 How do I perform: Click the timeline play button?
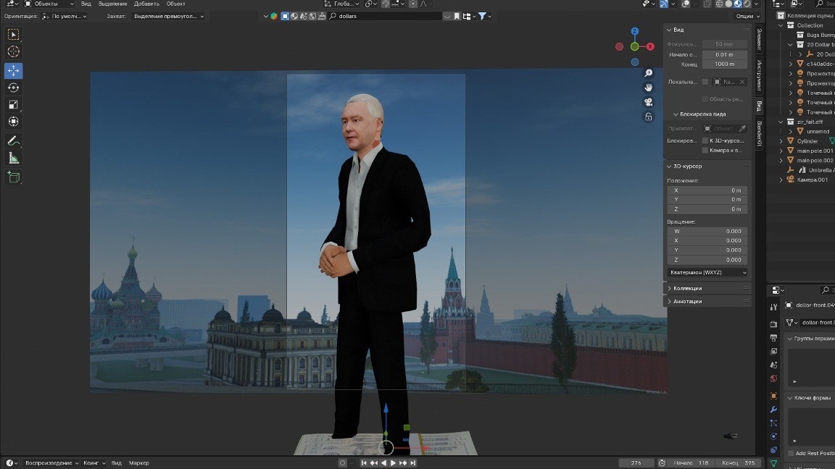point(393,463)
